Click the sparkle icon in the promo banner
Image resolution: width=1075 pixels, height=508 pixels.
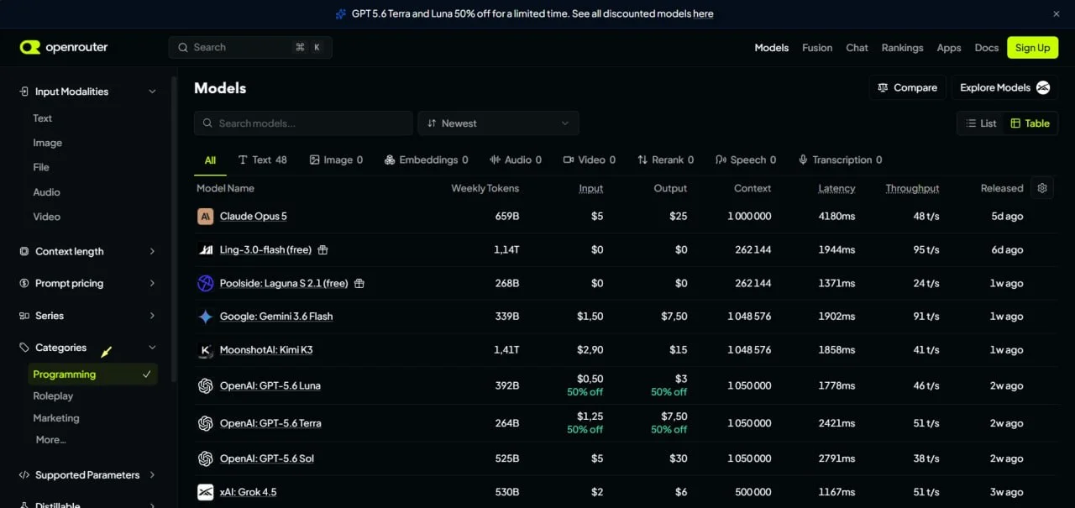340,13
